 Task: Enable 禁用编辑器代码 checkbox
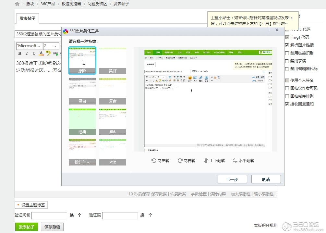(287, 69)
